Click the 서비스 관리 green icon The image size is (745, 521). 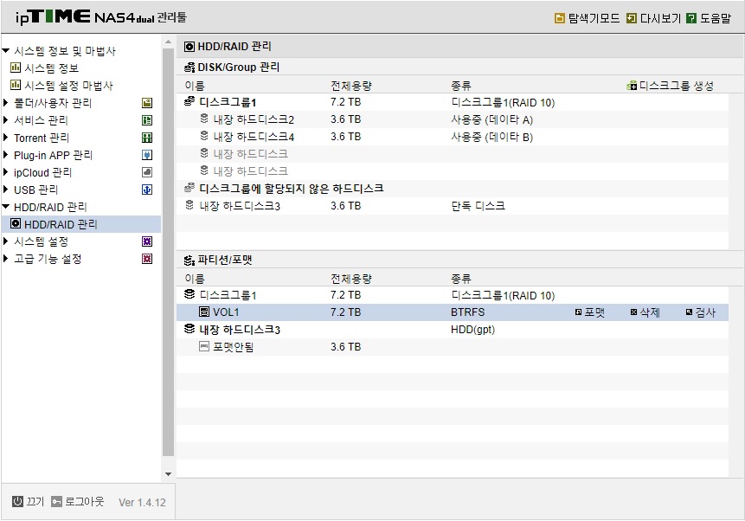click(x=147, y=120)
